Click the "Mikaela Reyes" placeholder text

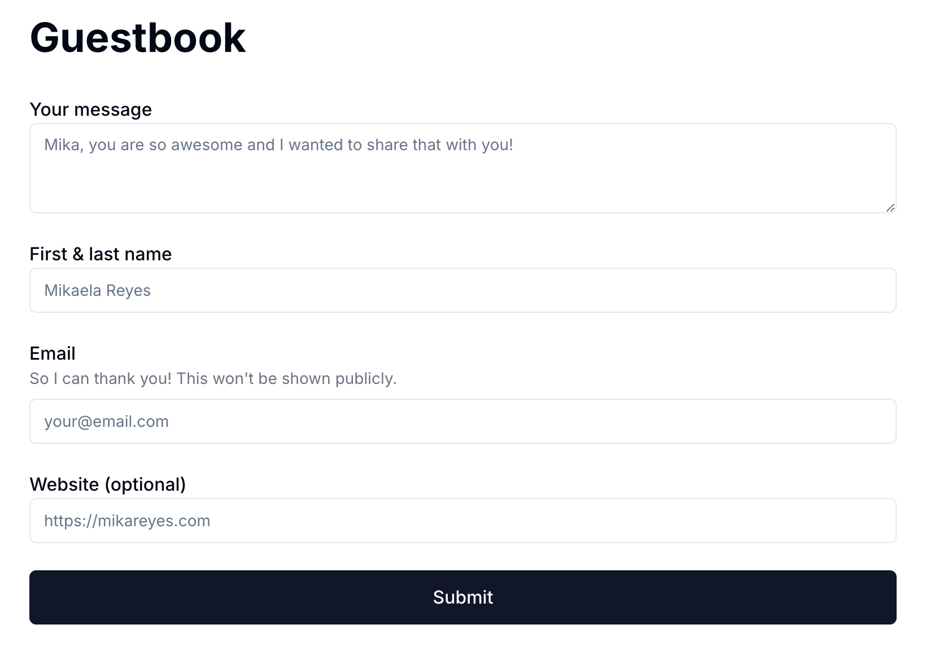[97, 291]
